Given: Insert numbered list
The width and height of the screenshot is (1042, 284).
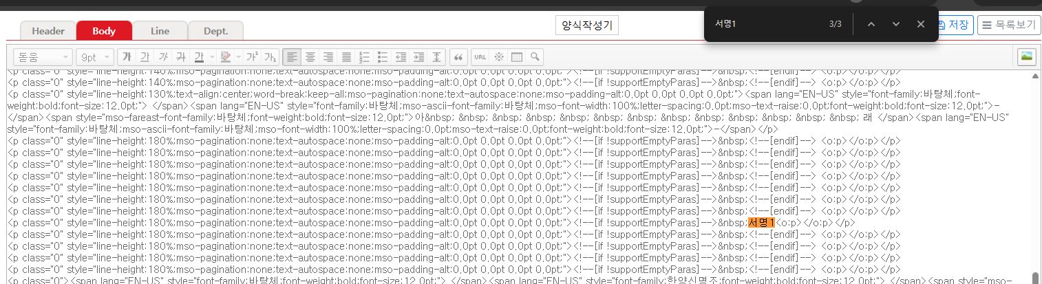Looking at the screenshot, I should click(x=365, y=56).
